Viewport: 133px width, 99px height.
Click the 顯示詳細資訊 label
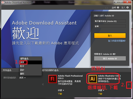pyautogui.click(x=10, y=78)
